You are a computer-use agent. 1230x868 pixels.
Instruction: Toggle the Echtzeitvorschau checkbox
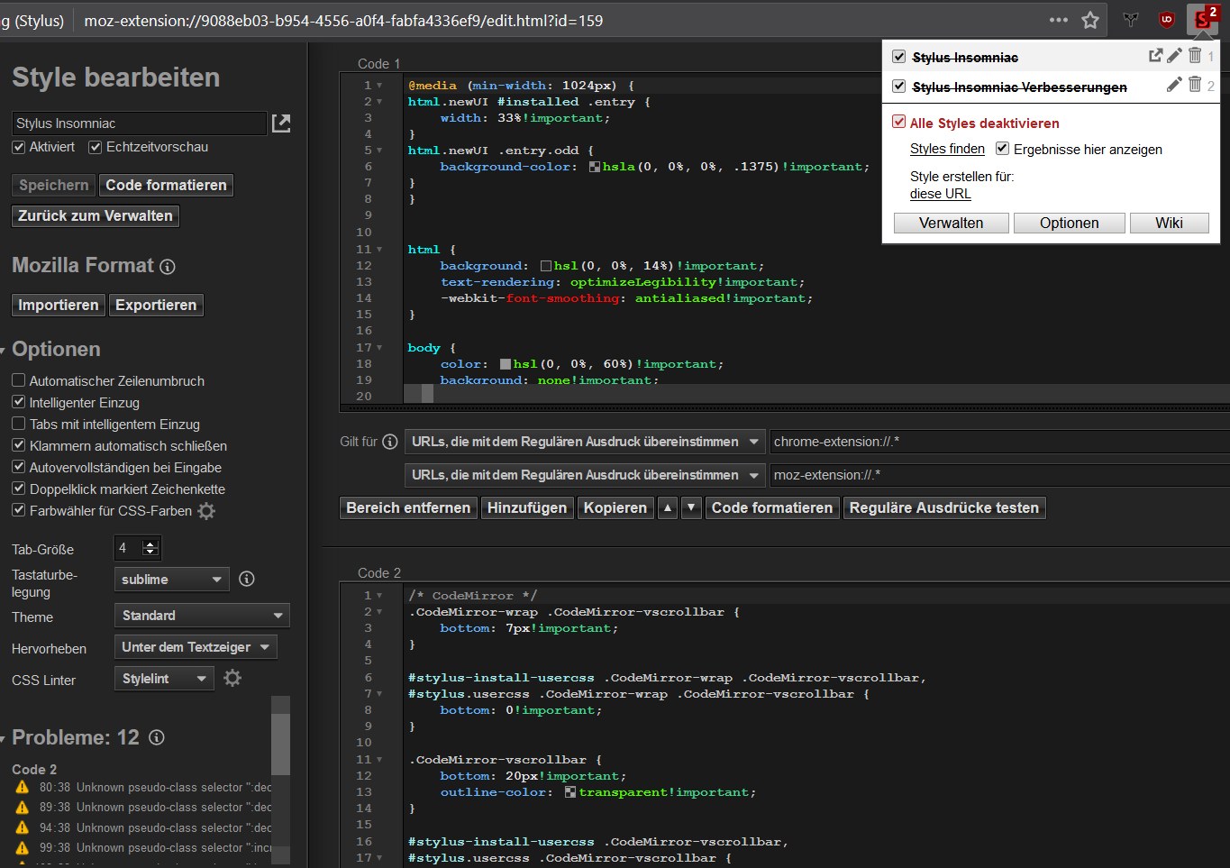coord(95,147)
